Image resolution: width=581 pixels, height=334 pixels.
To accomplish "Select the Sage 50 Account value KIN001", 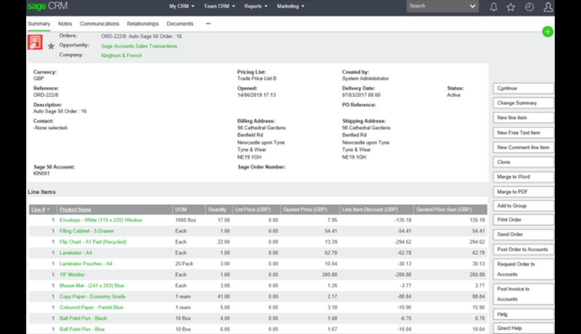I will pyautogui.click(x=42, y=174).
